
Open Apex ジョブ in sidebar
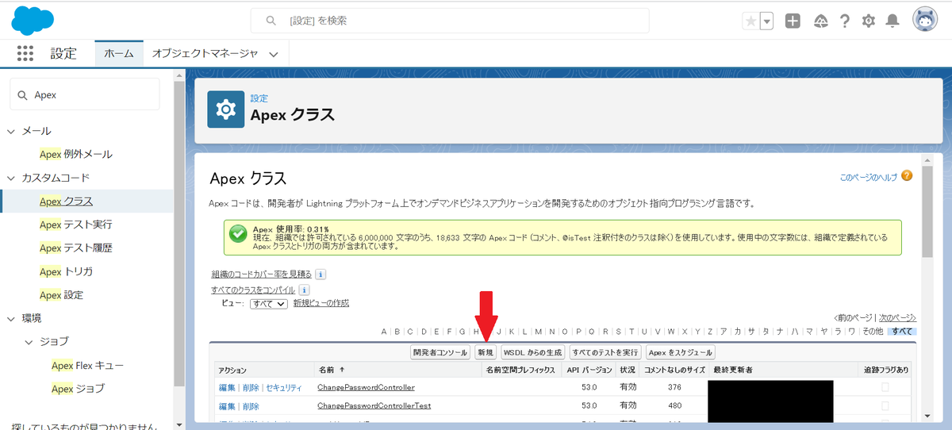pyautogui.click(x=78, y=389)
